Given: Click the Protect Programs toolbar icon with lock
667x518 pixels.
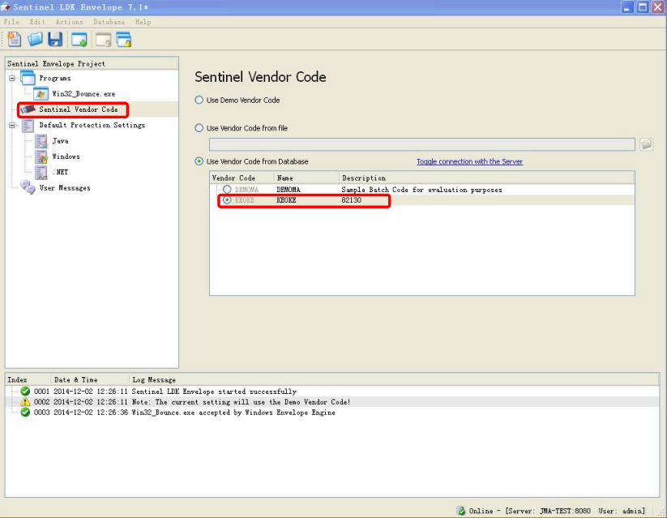Looking at the screenshot, I should pos(123,39).
